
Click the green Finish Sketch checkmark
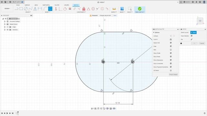coord(140,9)
